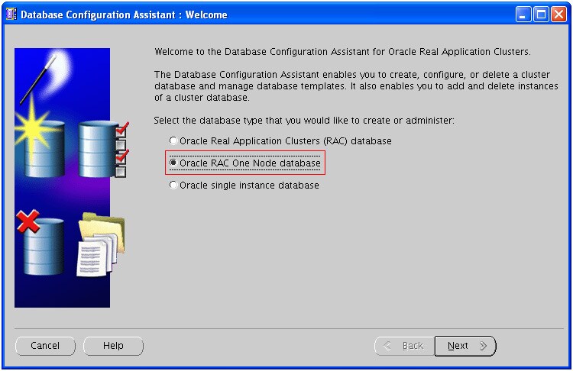Minimize the Database Configuration Assistant window
The height and width of the screenshot is (371, 573).
[x=523, y=15]
